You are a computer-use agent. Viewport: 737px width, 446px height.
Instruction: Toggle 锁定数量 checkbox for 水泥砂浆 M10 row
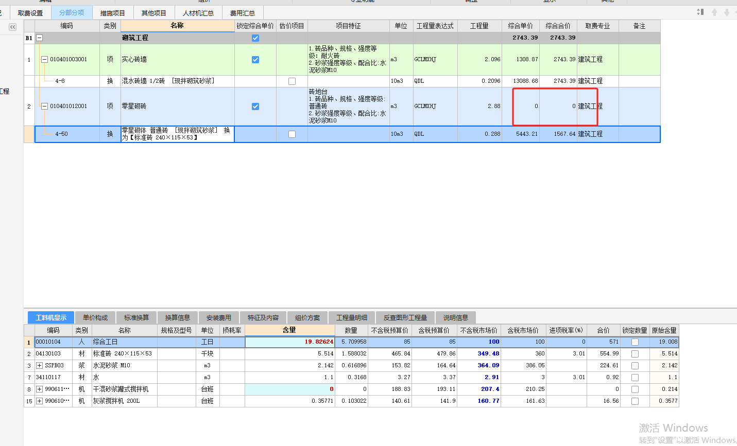click(635, 366)
